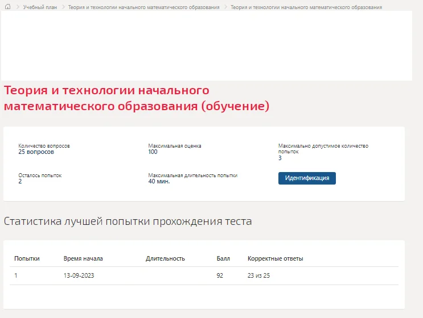
Task: Click the 23 из 25 correct answers cell
Action: [258, 275]
